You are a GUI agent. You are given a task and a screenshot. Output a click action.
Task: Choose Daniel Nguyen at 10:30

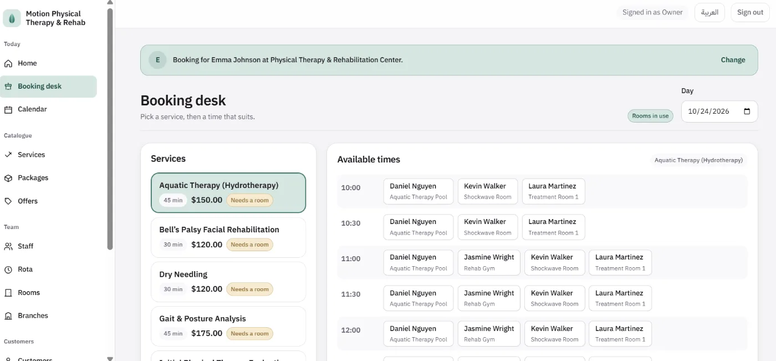click(x=418, y=227)
